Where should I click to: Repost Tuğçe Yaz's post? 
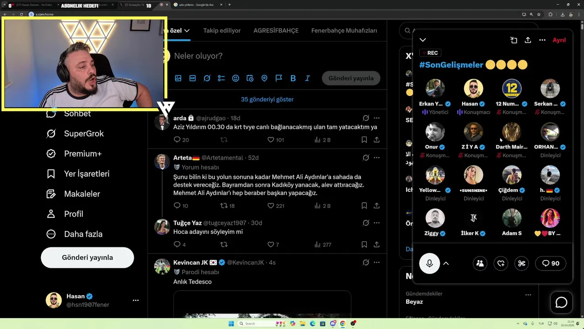pyautogui.click(x=224, y=244)
